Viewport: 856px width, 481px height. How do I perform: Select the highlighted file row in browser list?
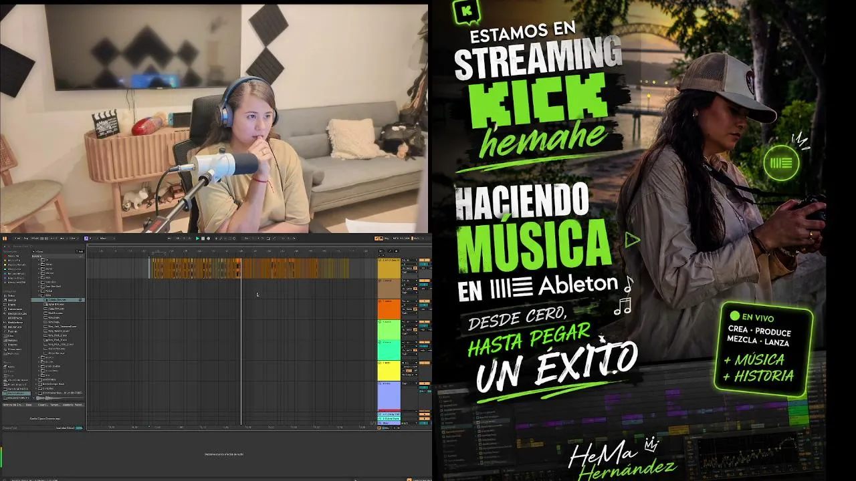58,300
